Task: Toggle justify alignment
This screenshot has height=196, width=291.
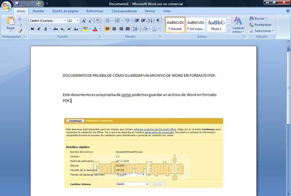Action: (x=128, y=29)
